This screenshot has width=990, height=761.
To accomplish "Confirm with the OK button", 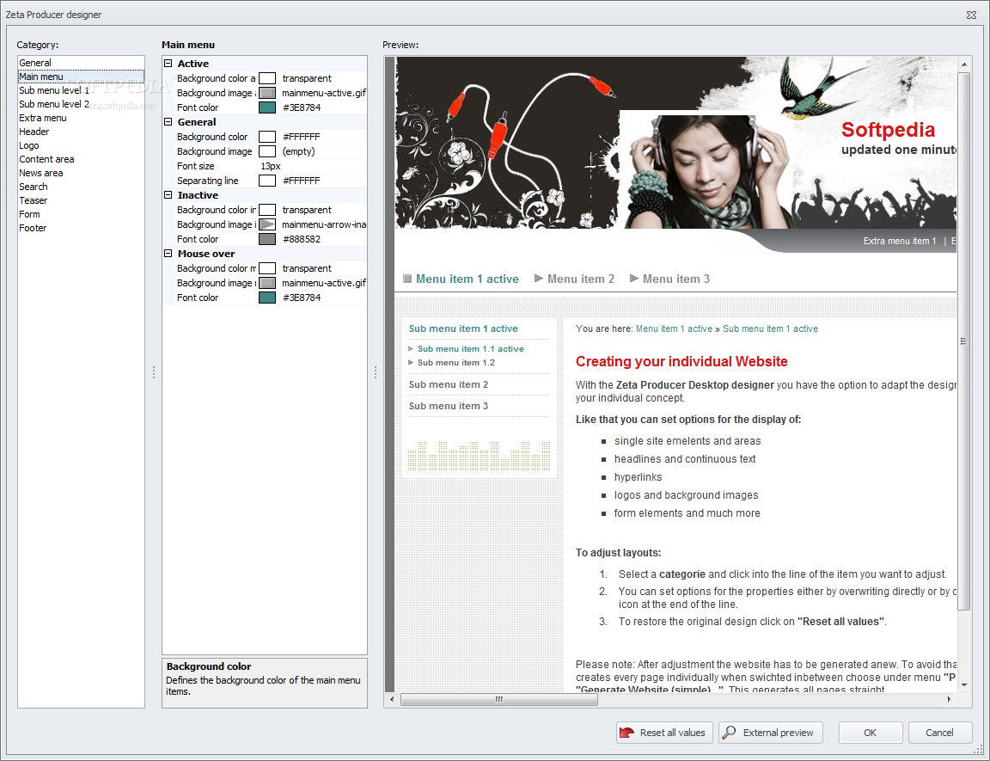I will coord(870,733).
